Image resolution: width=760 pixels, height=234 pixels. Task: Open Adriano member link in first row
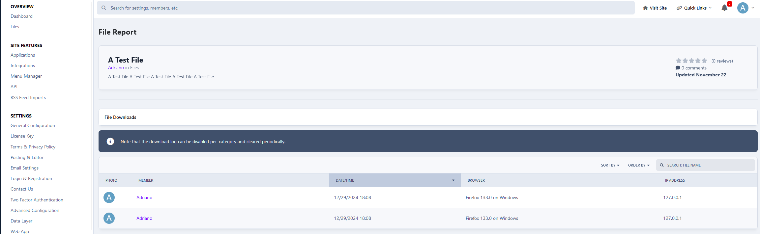144,197
